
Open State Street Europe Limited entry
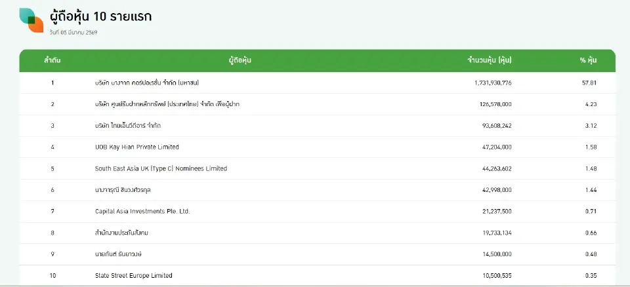point(133,276)
